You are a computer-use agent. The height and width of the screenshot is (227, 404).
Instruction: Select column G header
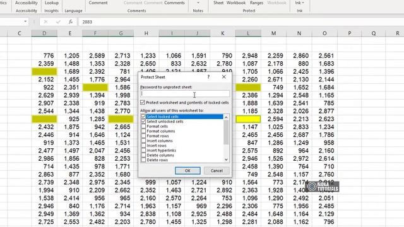pyautogui.click(x=121, y=33)
